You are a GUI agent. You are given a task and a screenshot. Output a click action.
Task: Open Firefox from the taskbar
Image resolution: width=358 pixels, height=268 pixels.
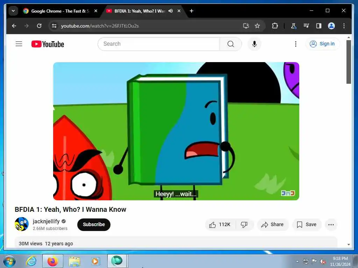tap(53, 261)
